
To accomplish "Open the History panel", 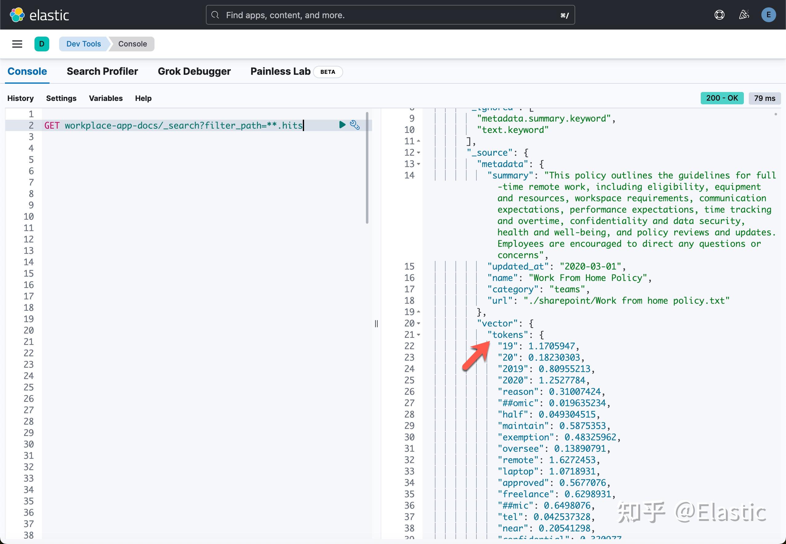I will [x=20, y=98].
